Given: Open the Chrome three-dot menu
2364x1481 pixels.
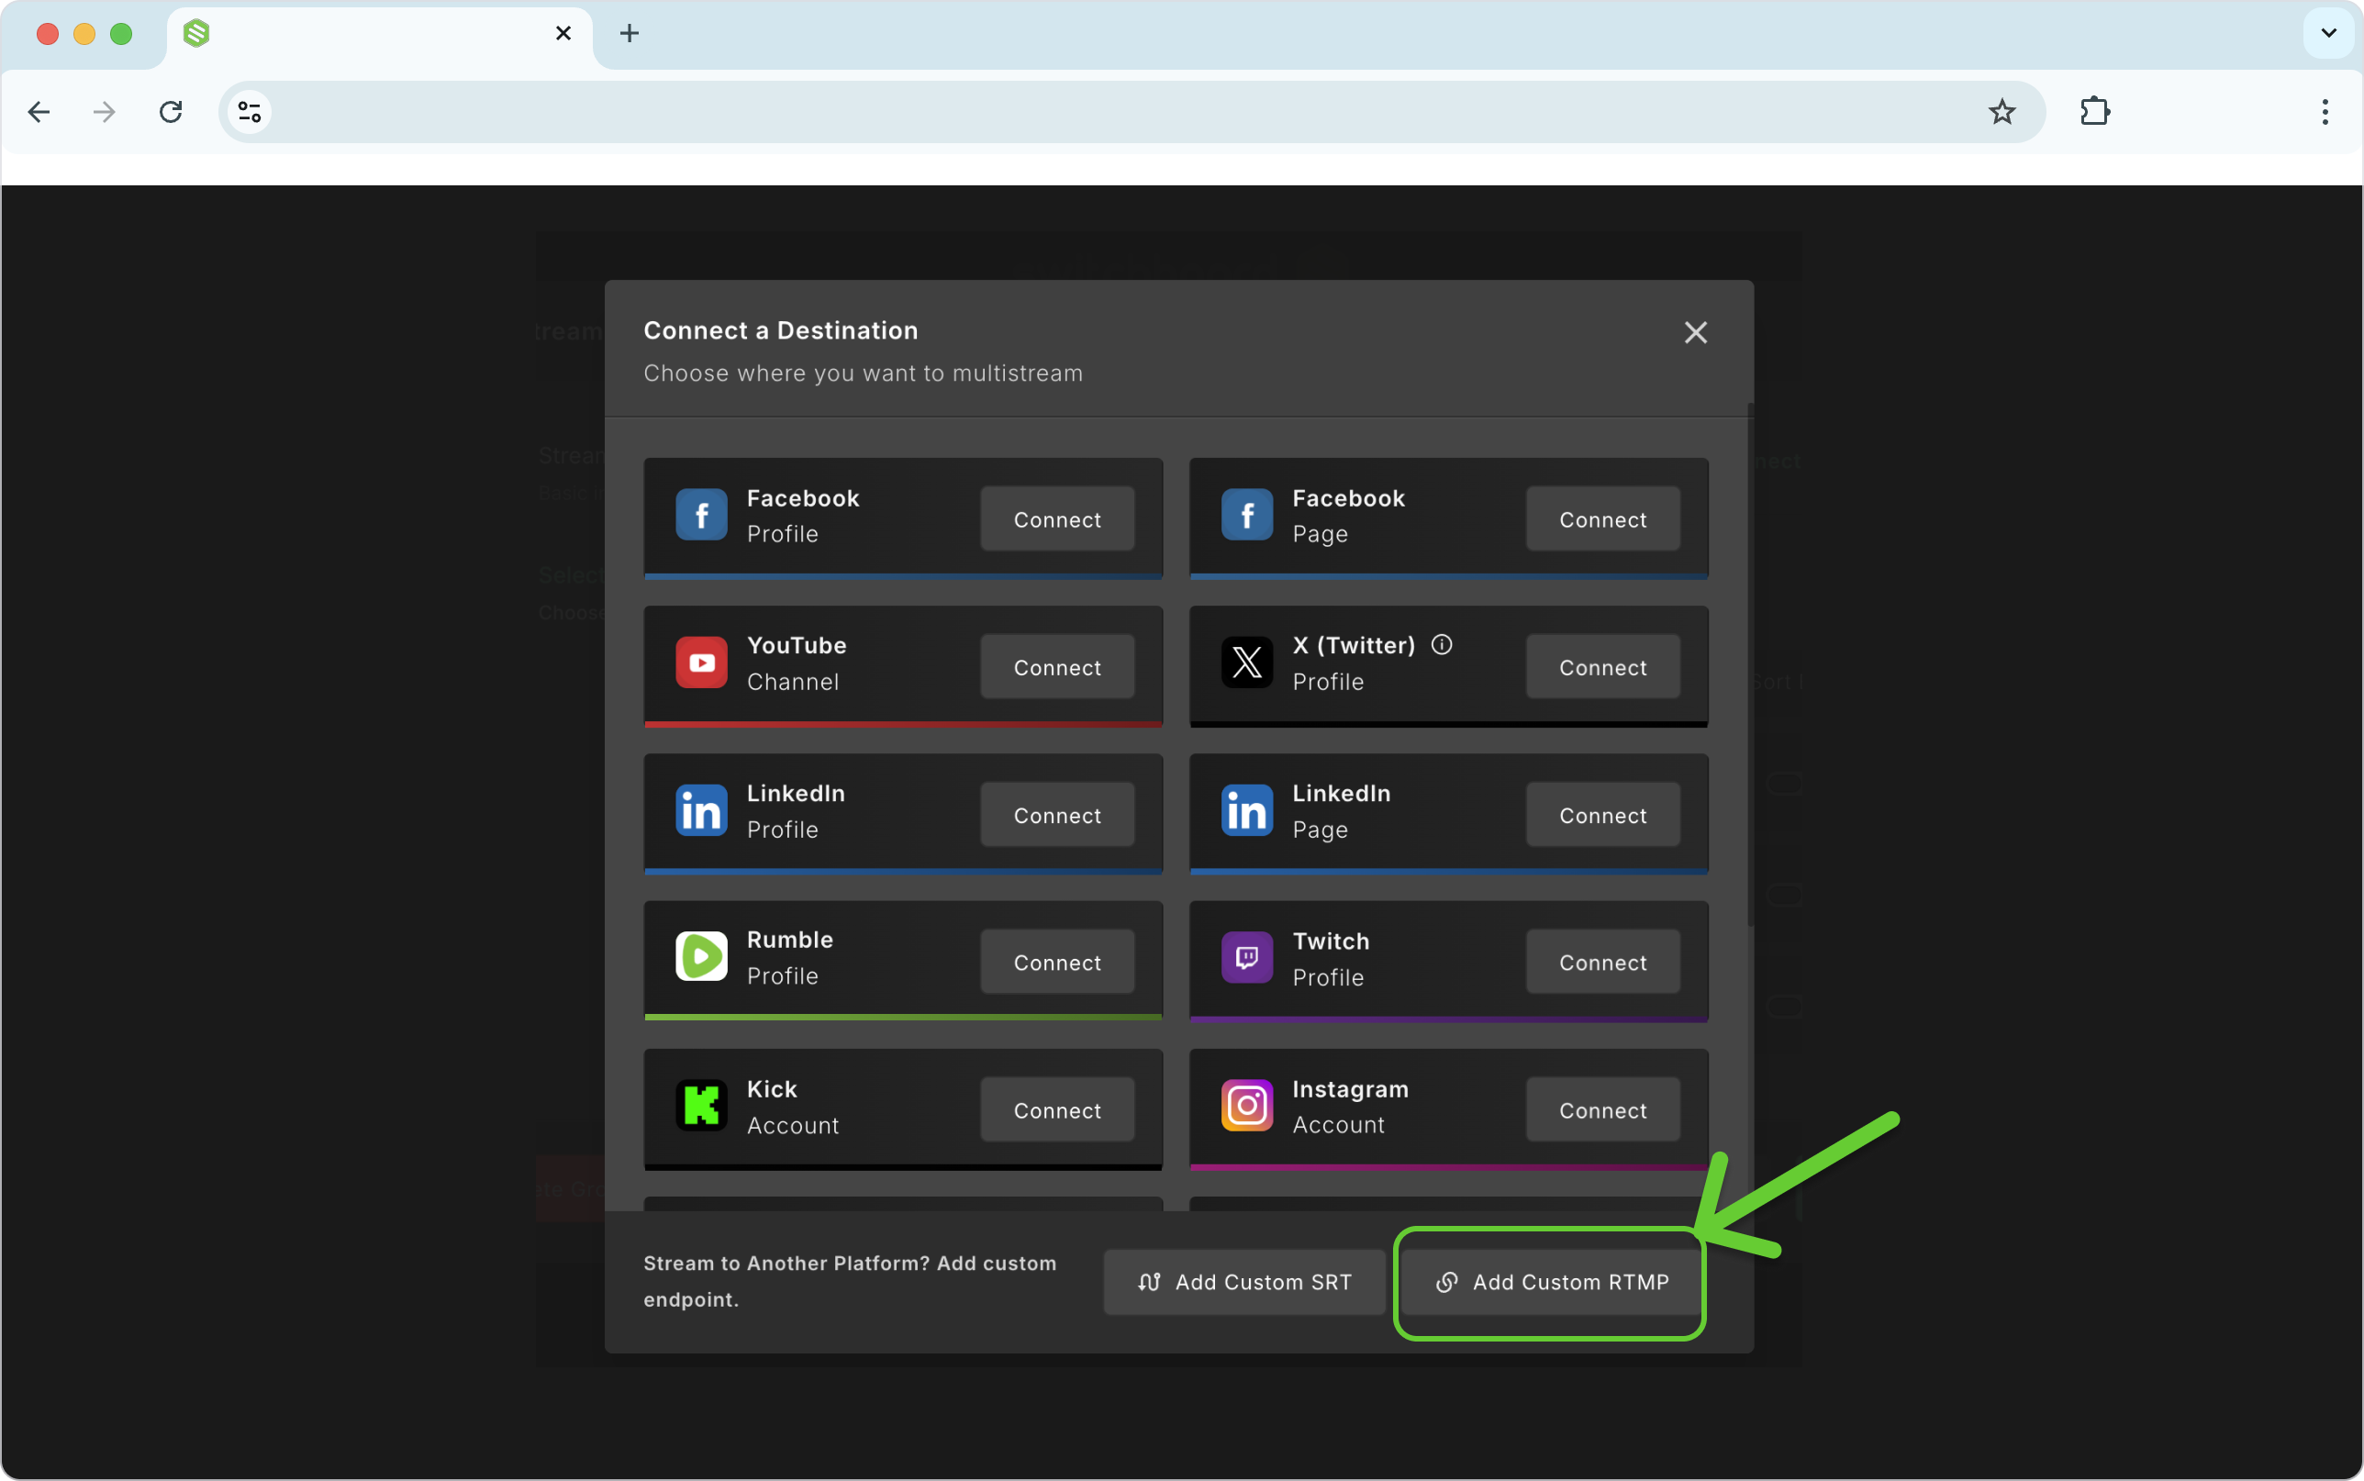Looking at the screenshot, I should pyautogui.click(x=2324, y=112).
